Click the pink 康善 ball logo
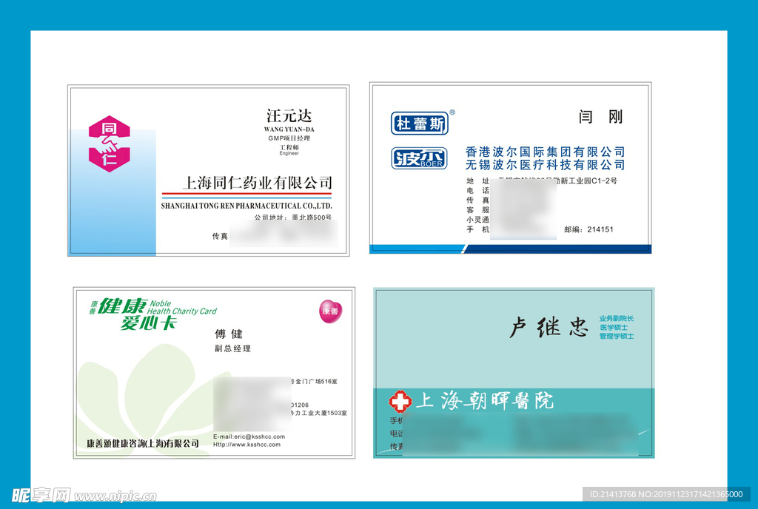 pos(331,311)
